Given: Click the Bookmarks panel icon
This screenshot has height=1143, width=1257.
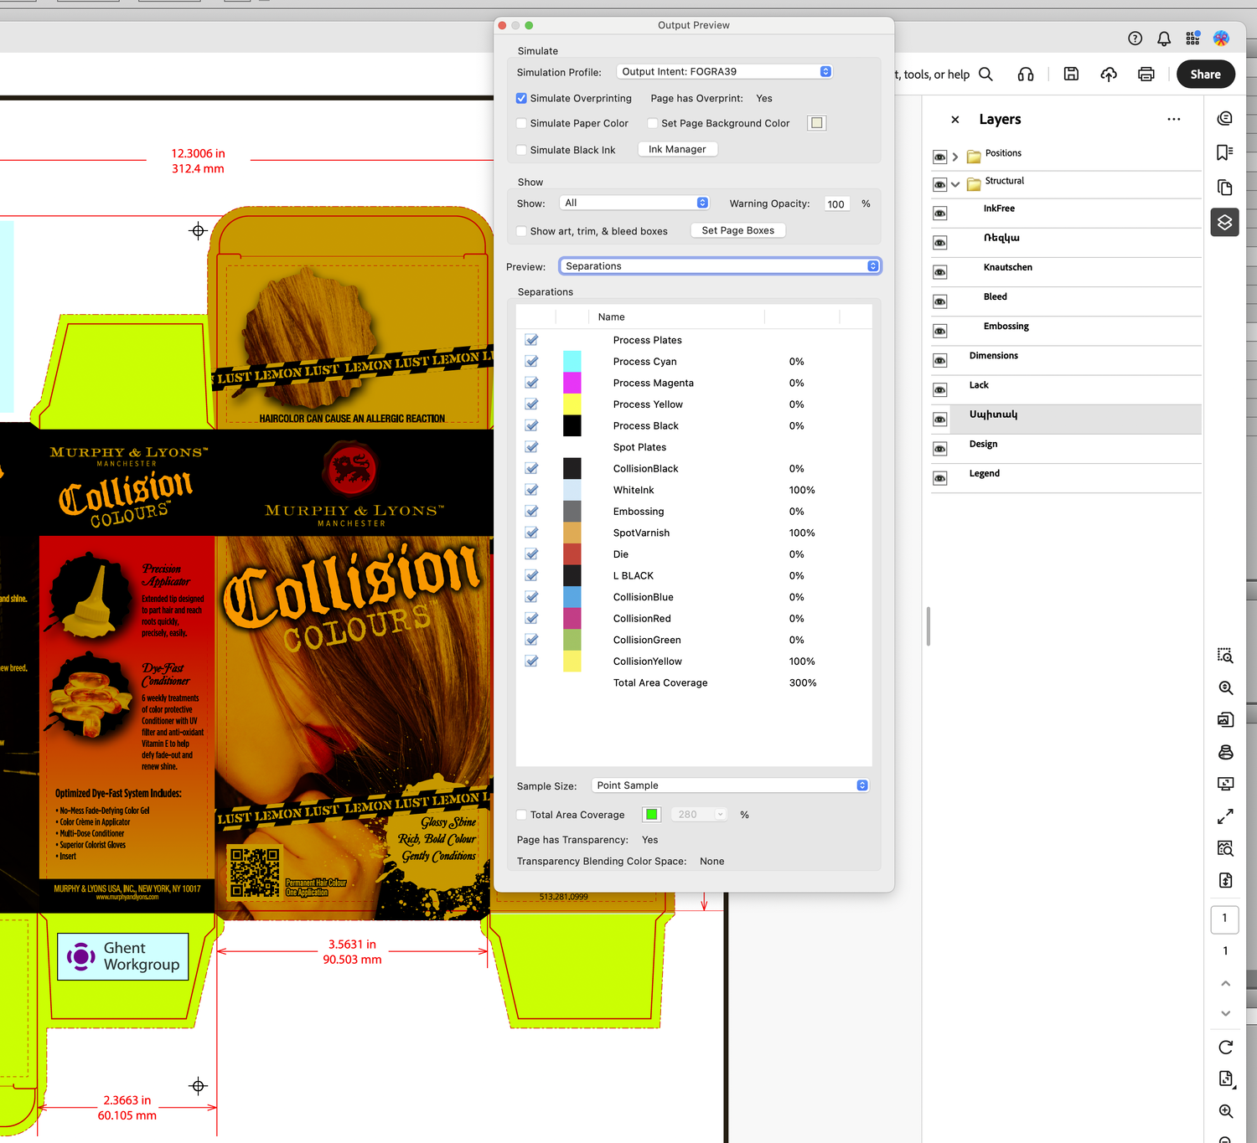Looking at the screenshot, I should tap(1224, 152).
